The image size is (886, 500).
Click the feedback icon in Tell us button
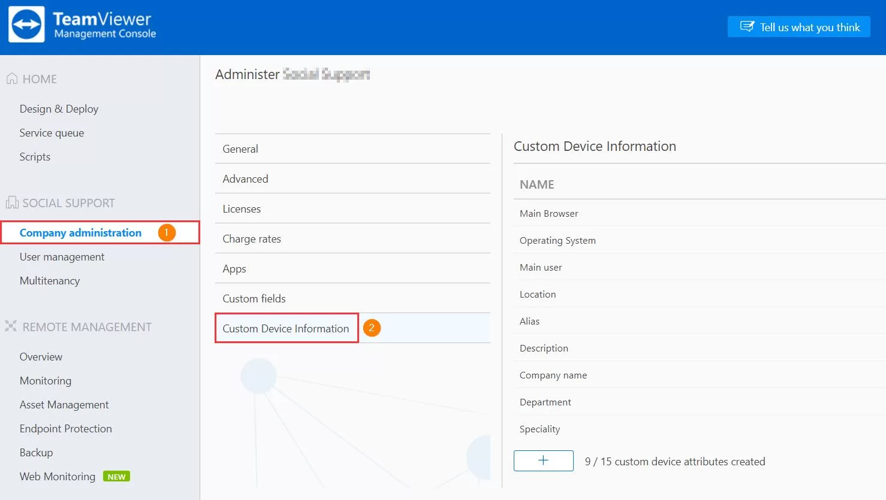pyautogui.click(x=747, y=27)
